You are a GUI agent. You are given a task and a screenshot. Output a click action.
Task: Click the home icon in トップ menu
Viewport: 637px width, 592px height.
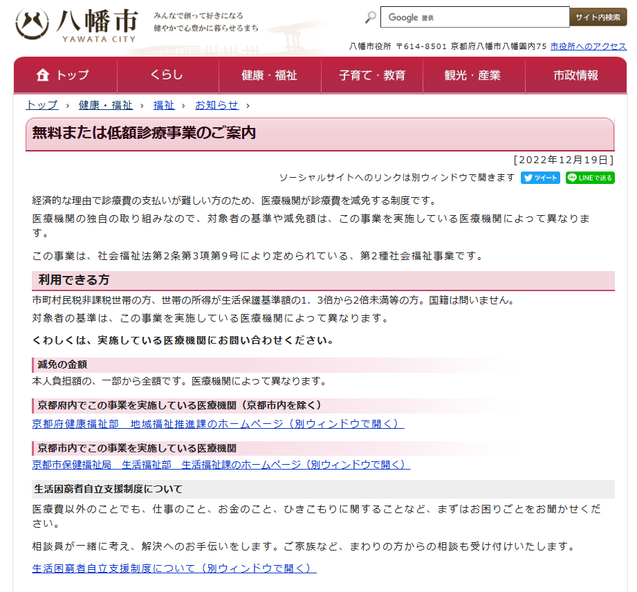tap(43, 75)
